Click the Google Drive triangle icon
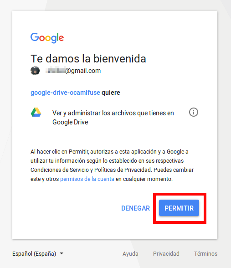231x268 pixels. pyautogui.click(x=36, y=112)
